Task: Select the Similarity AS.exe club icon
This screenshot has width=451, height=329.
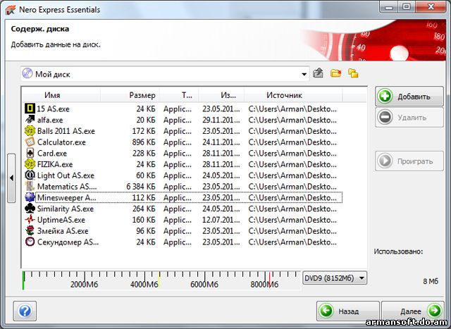Action: coord(30,209)
